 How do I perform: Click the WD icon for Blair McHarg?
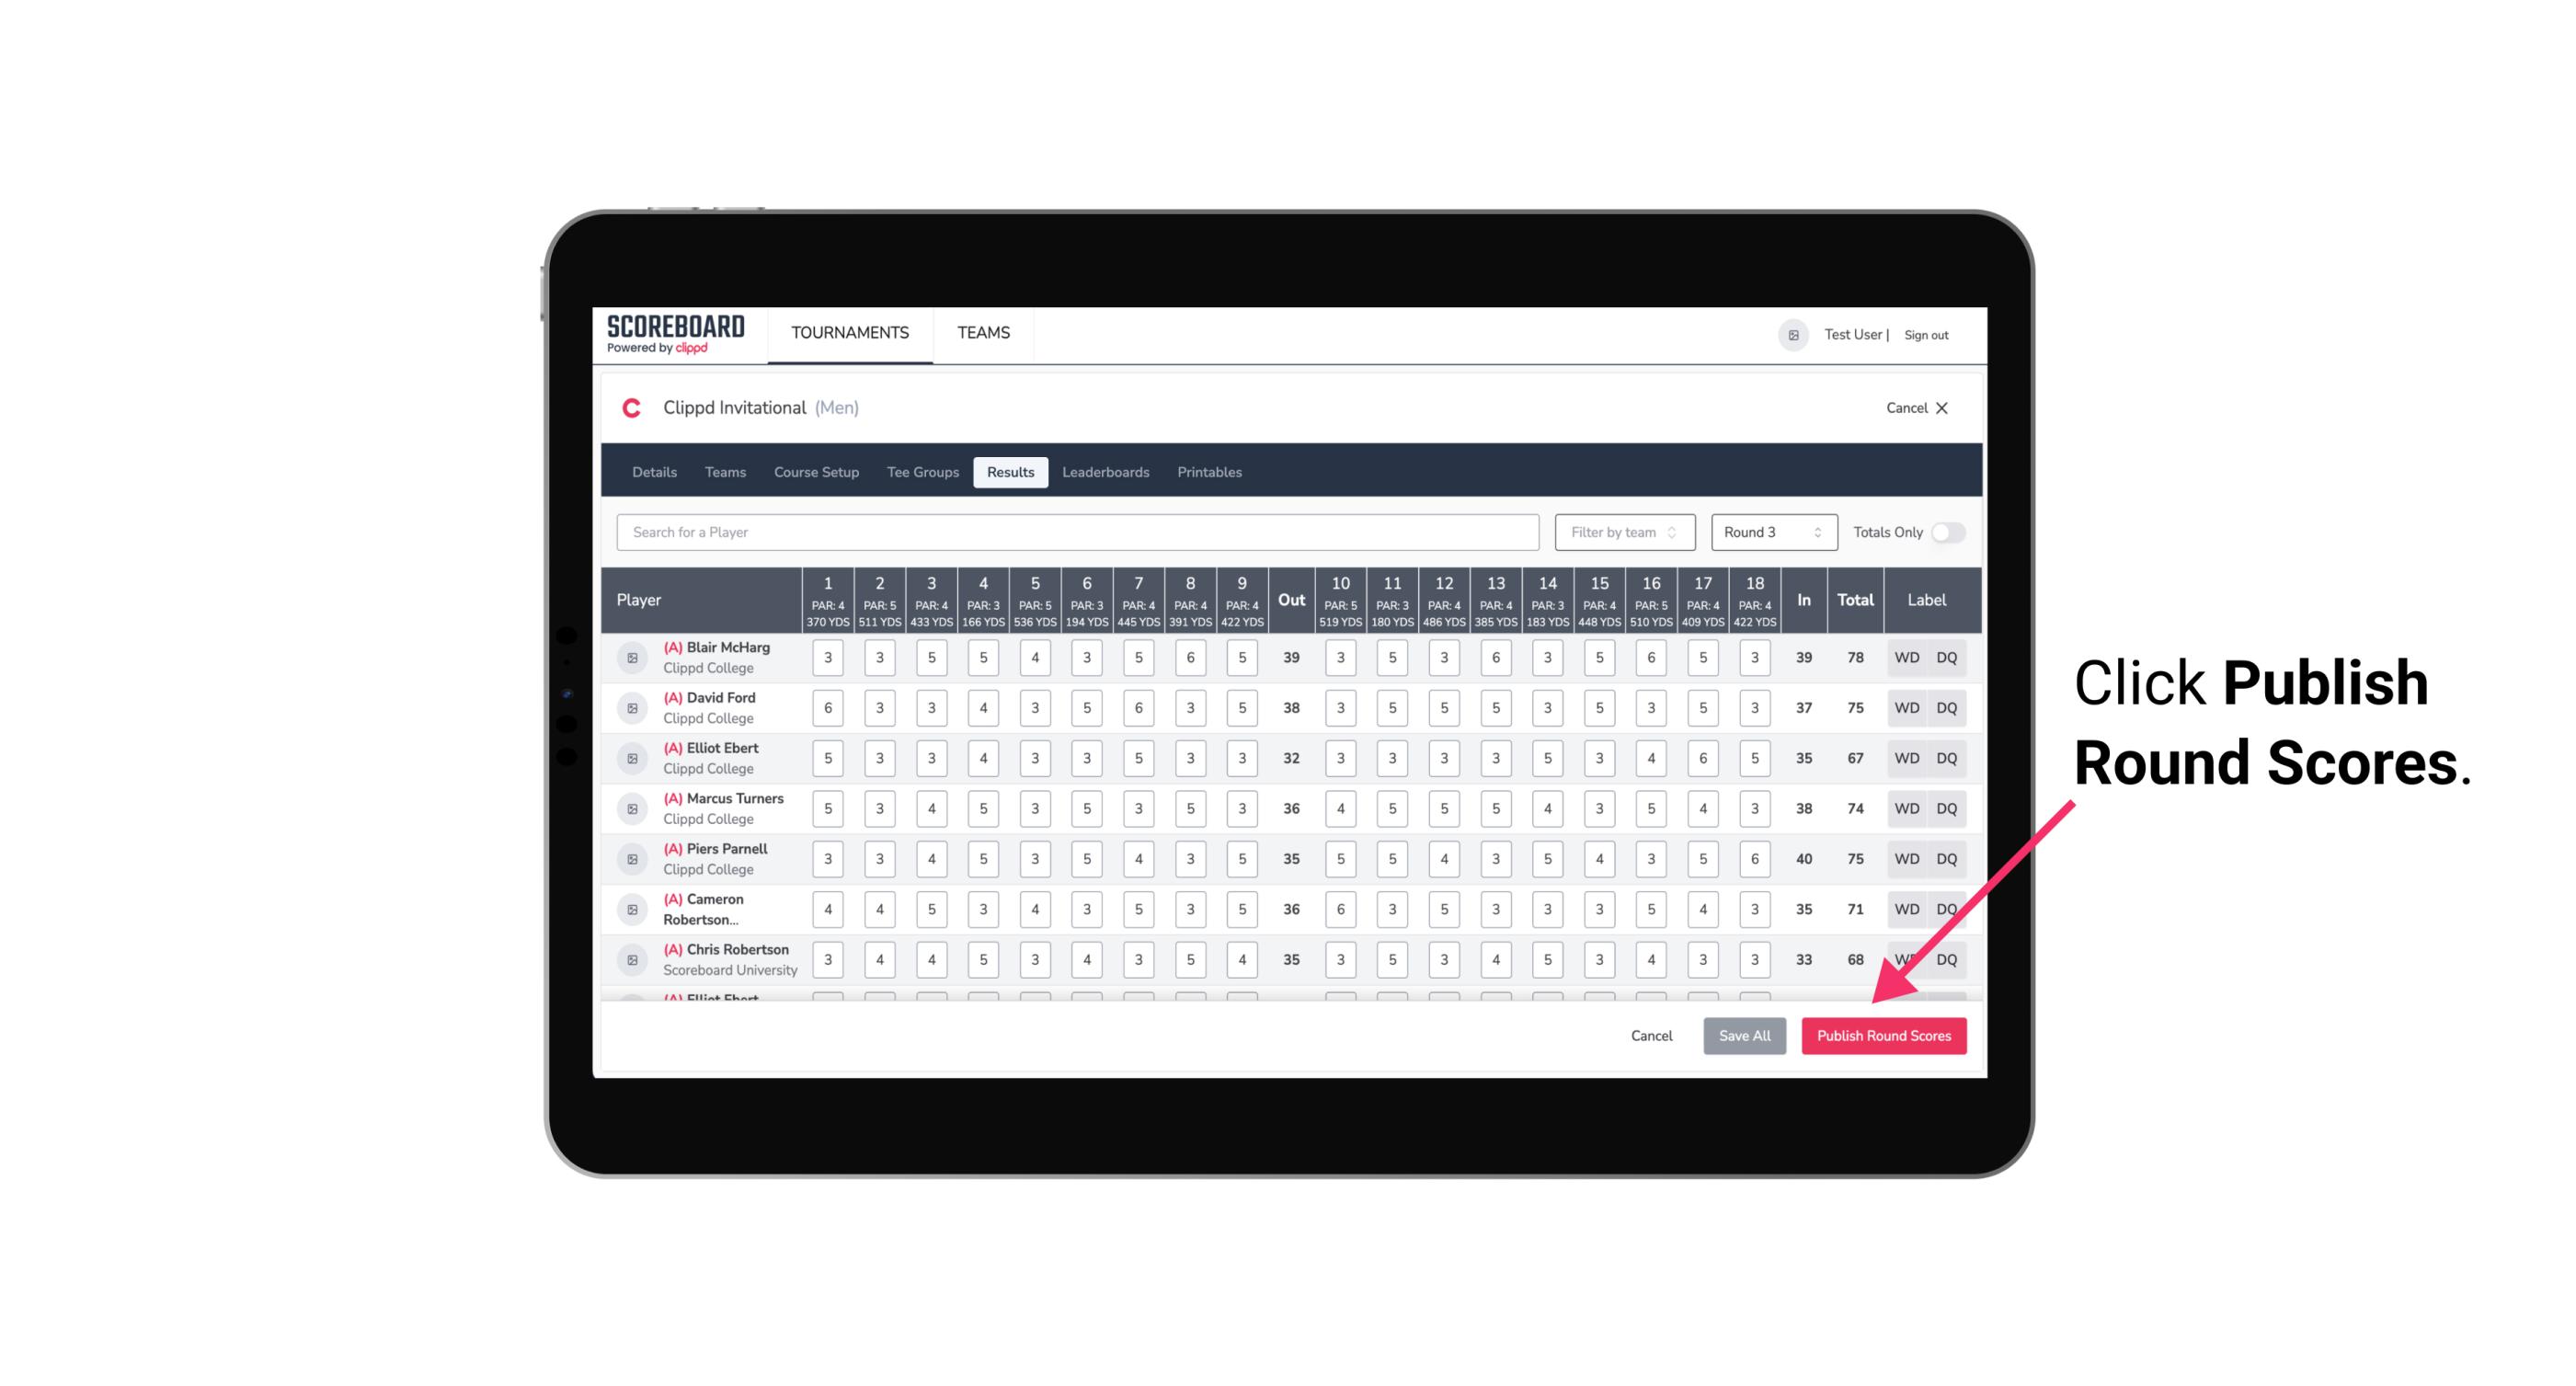click(1904, 658)
